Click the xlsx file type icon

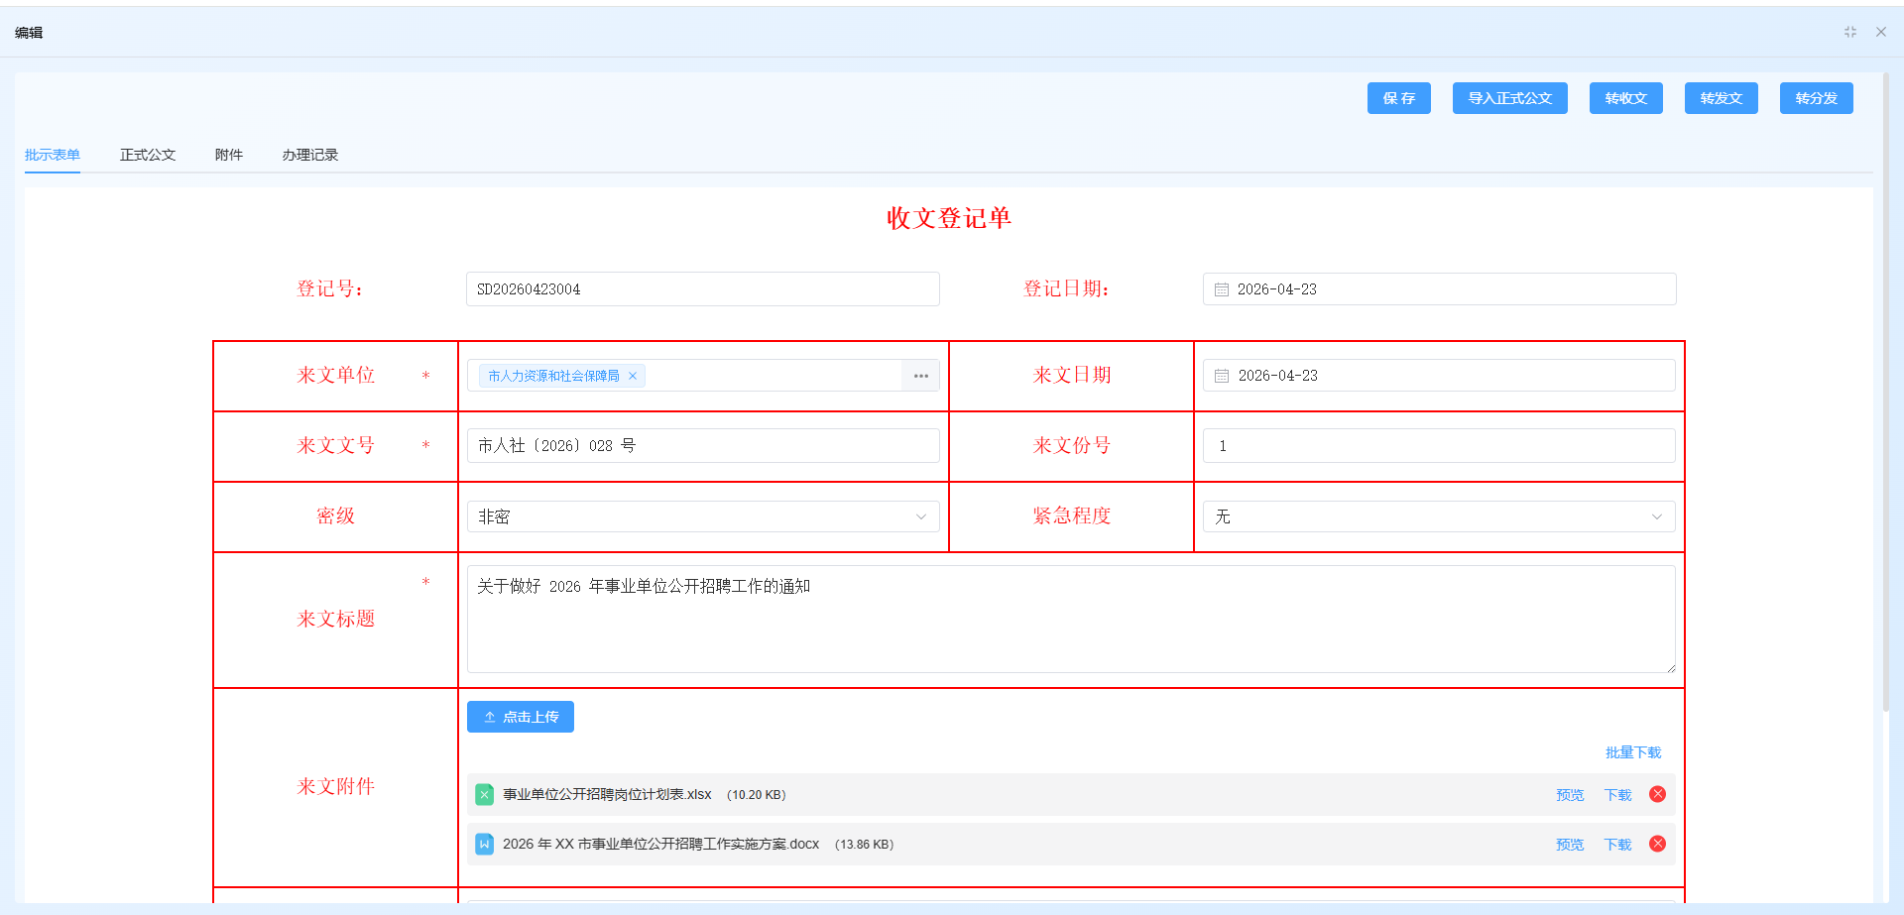(x=484, y=794)
